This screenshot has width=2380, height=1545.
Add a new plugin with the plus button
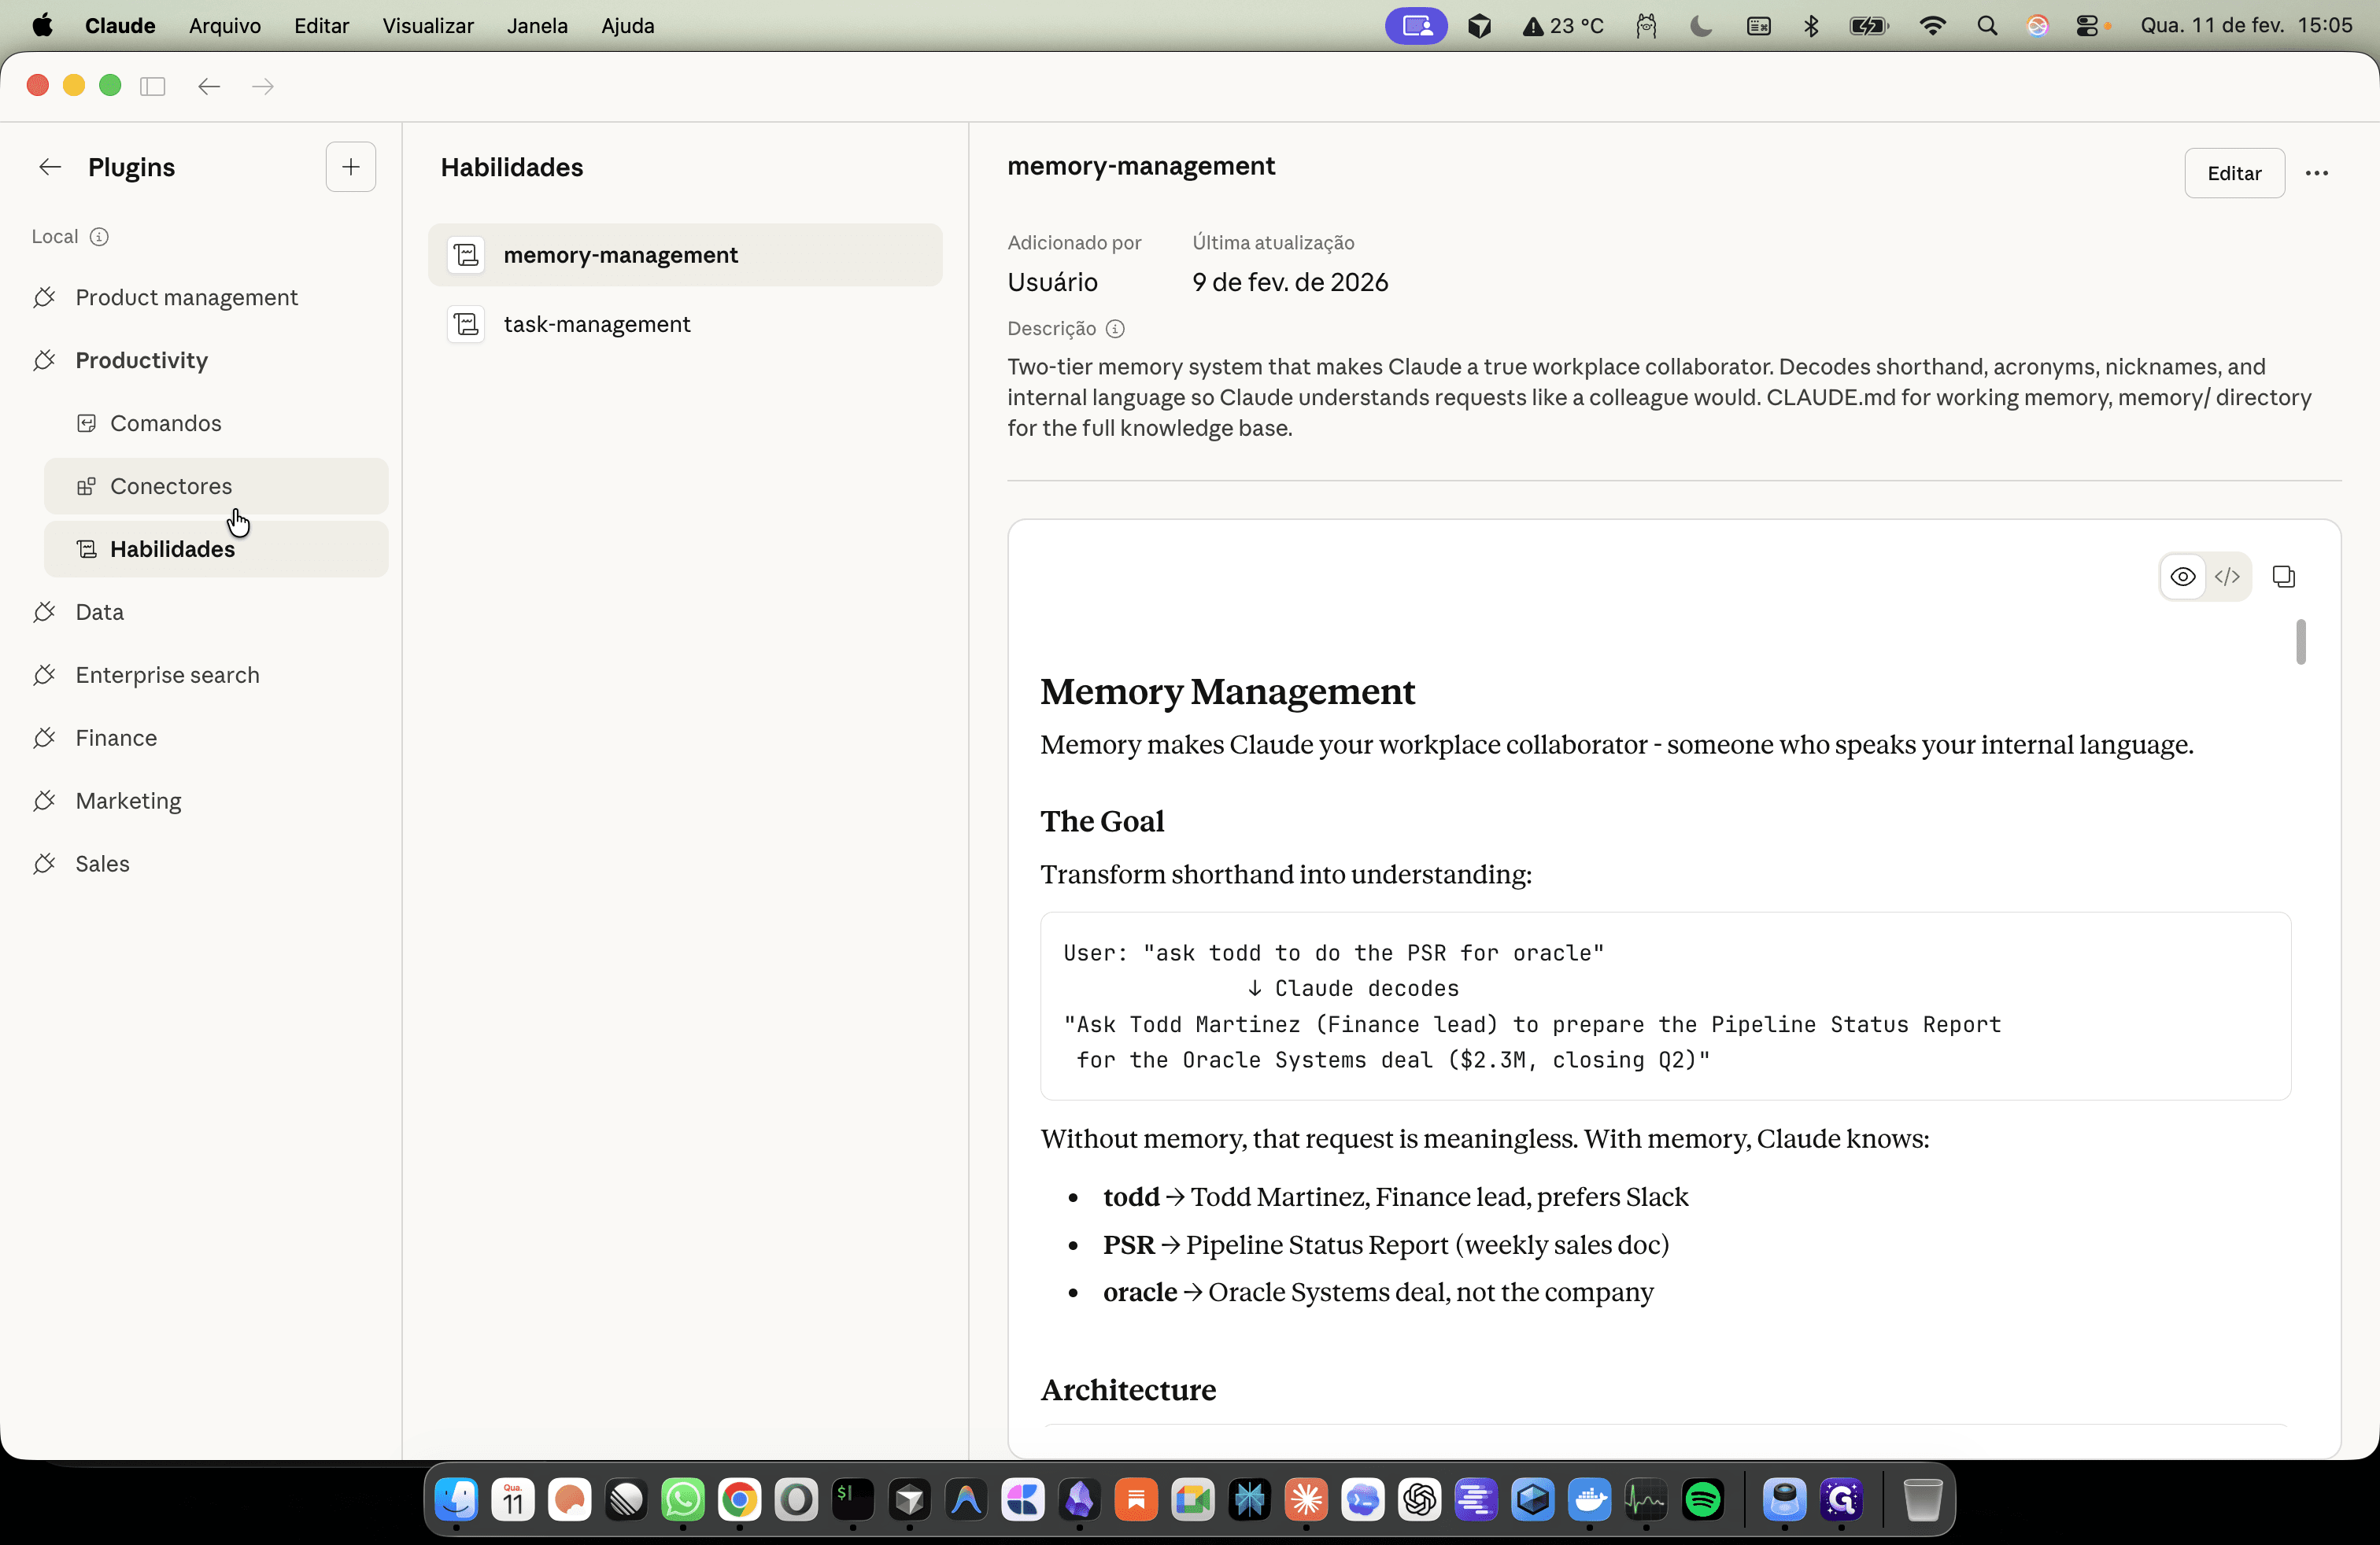click(x=351, y=167)
